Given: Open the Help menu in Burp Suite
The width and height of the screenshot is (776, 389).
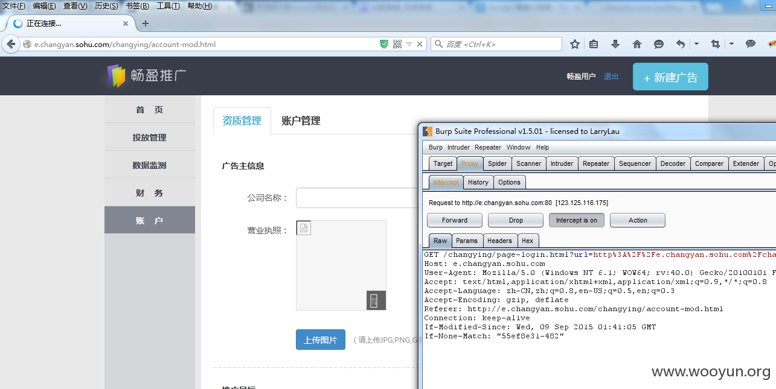Looking at the screenshot, I should (543, 147).
